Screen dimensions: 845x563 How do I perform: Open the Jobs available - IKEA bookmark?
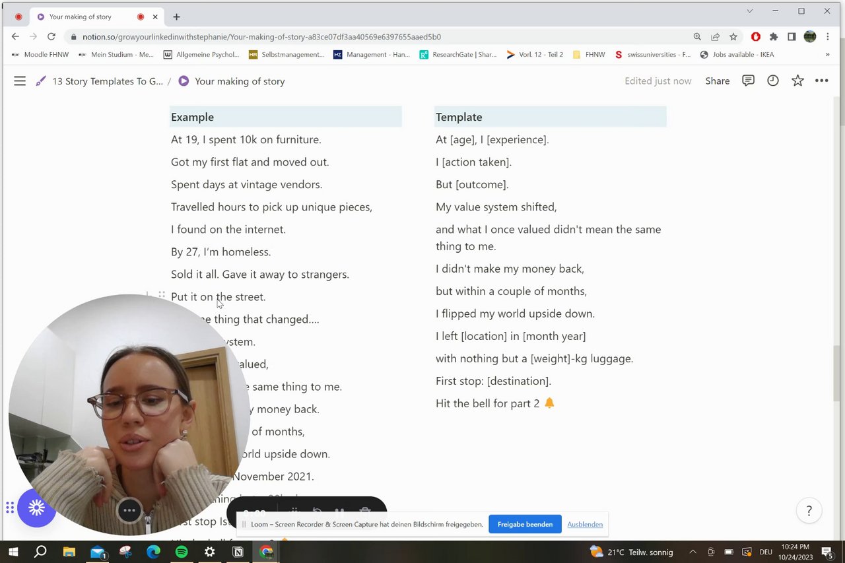click(x=737, y=55)
